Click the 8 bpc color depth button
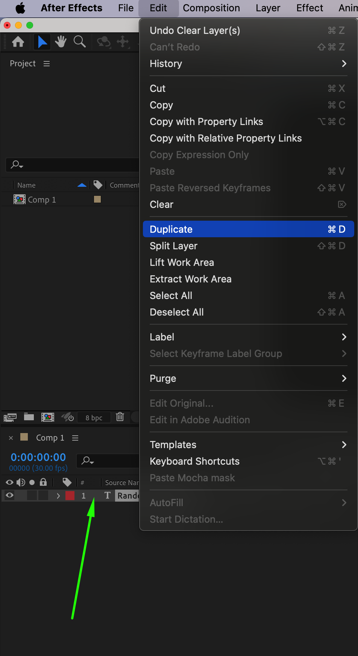 coord(94,418)
